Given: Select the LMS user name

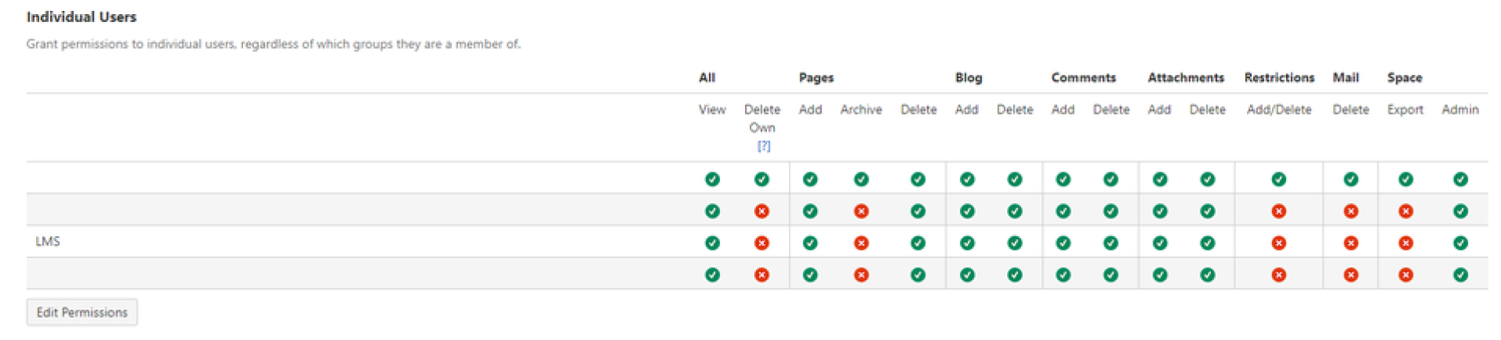Looking at the screenshot, I should [48, 242].
